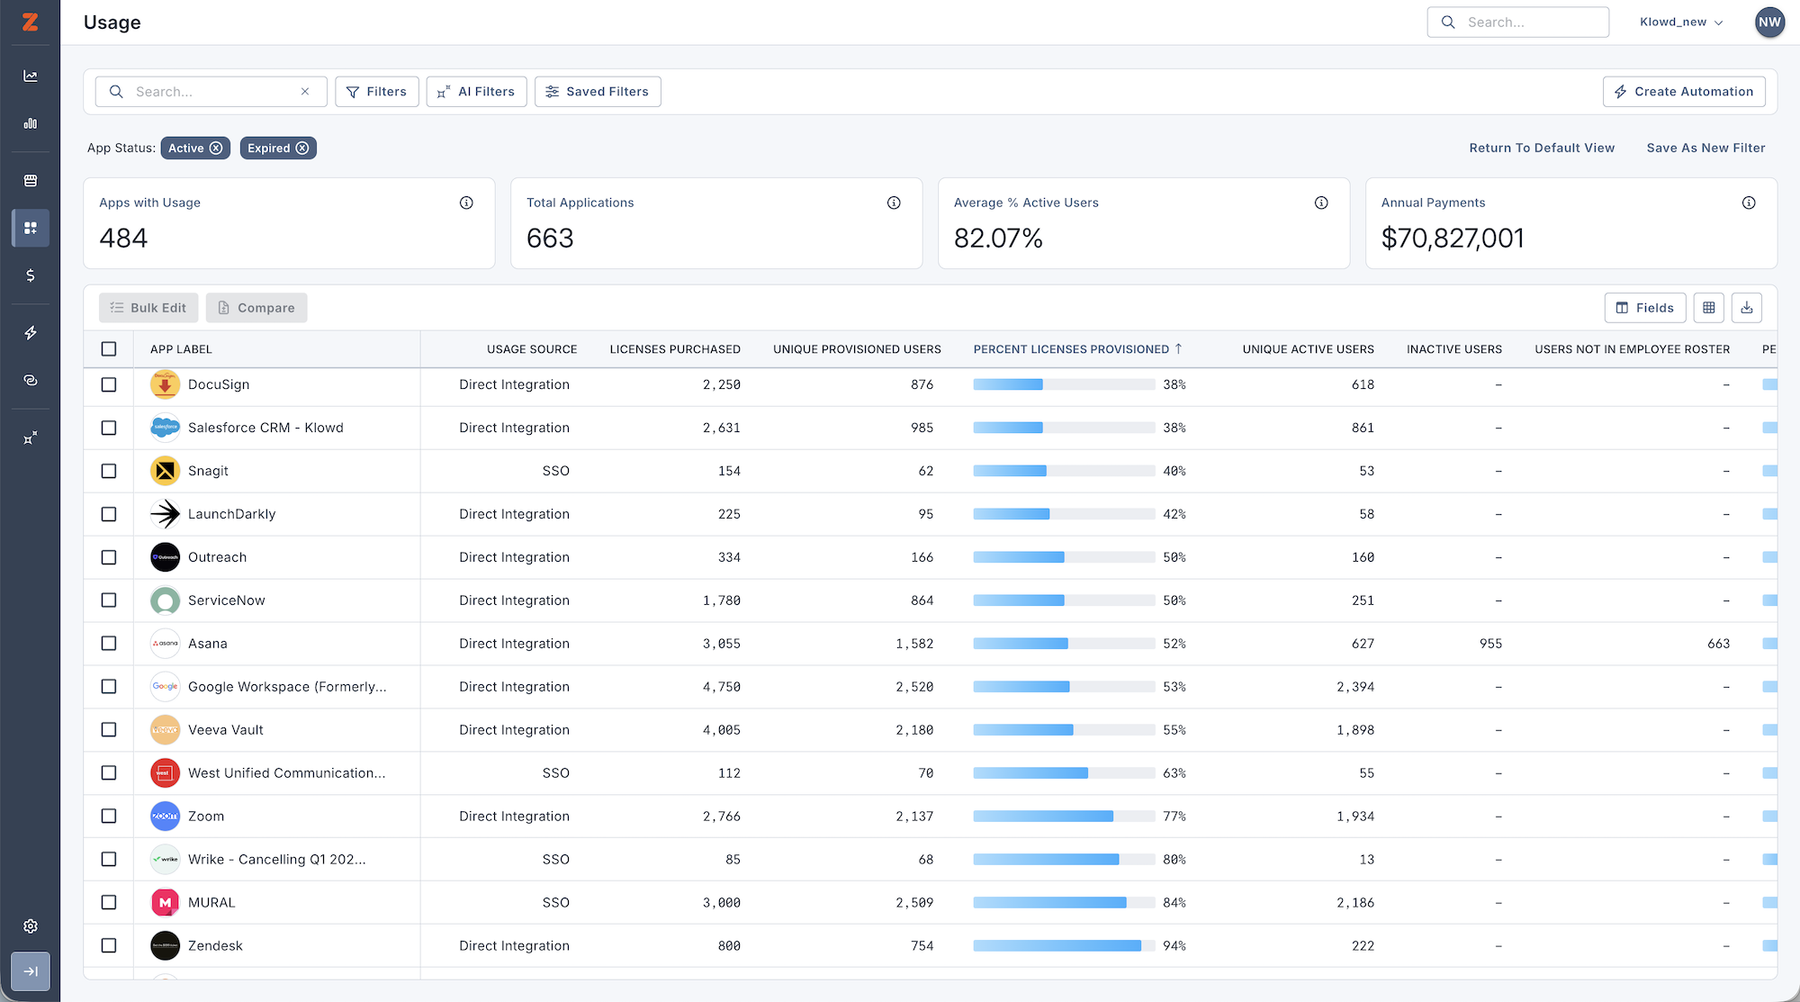The width and height of the screenshot is (1800, 1002).
Task: Click info icon on Annual Payments card
Action: tap(1749, 203)
